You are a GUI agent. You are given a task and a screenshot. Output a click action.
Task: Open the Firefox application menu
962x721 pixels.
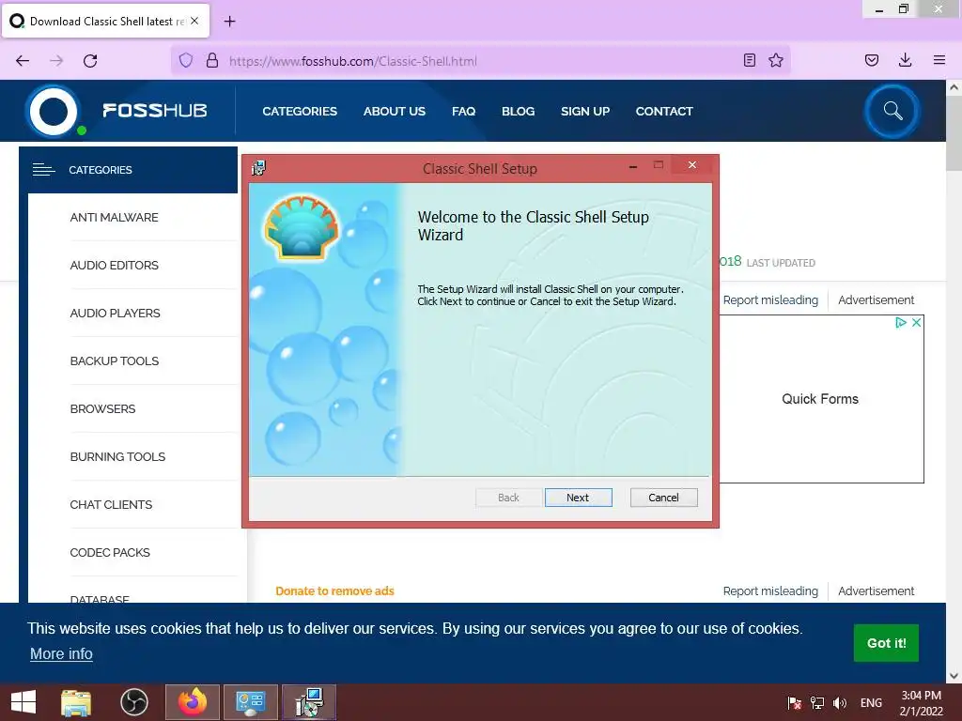(939, 60)
